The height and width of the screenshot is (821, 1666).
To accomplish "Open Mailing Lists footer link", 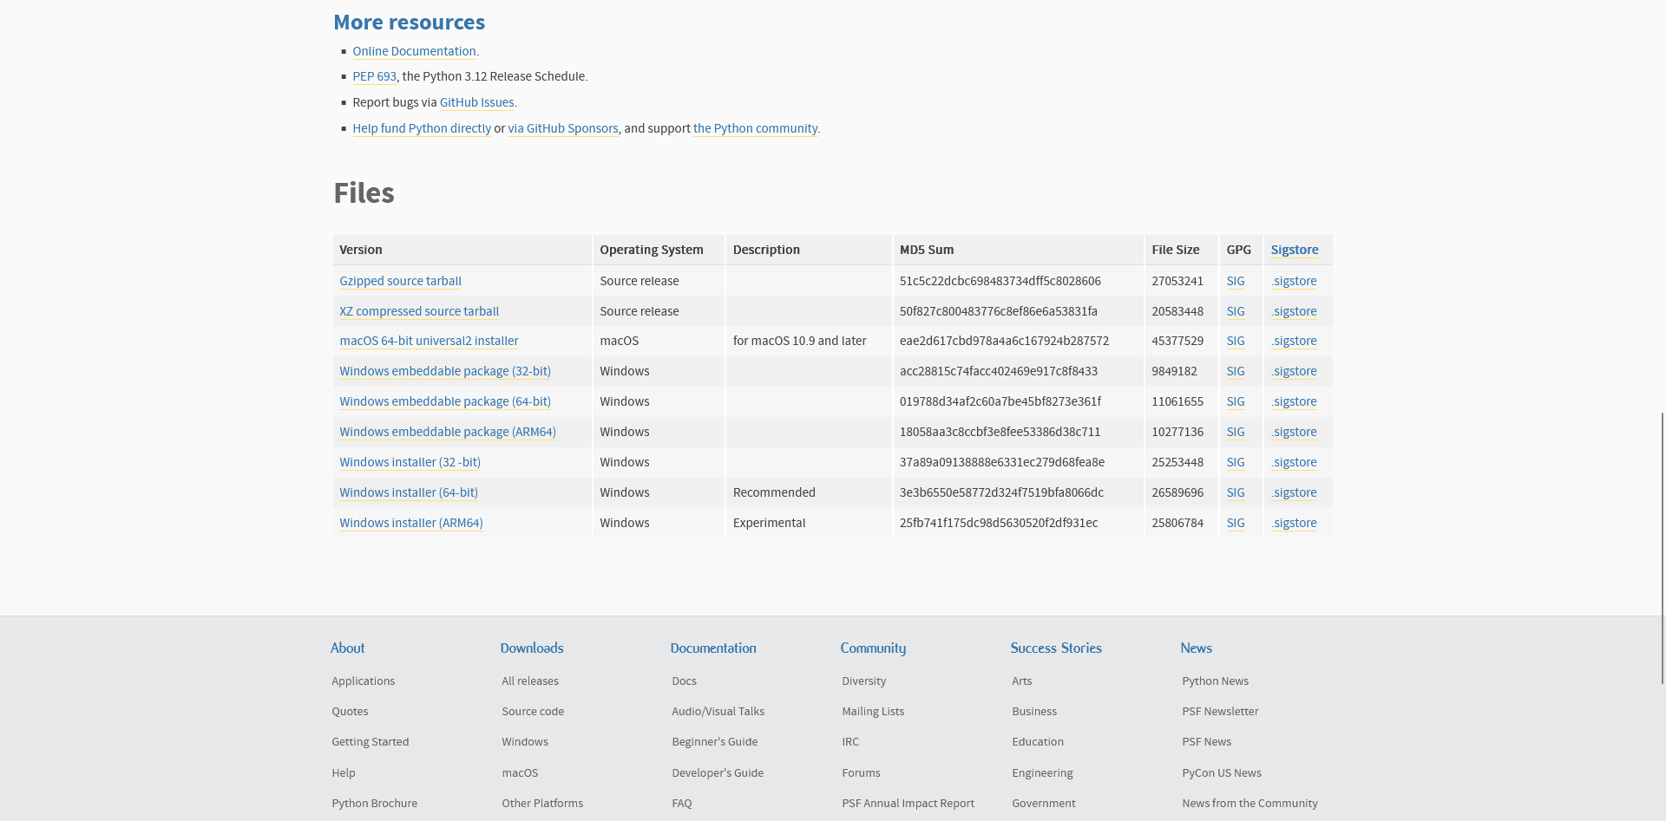I will 873,711.
